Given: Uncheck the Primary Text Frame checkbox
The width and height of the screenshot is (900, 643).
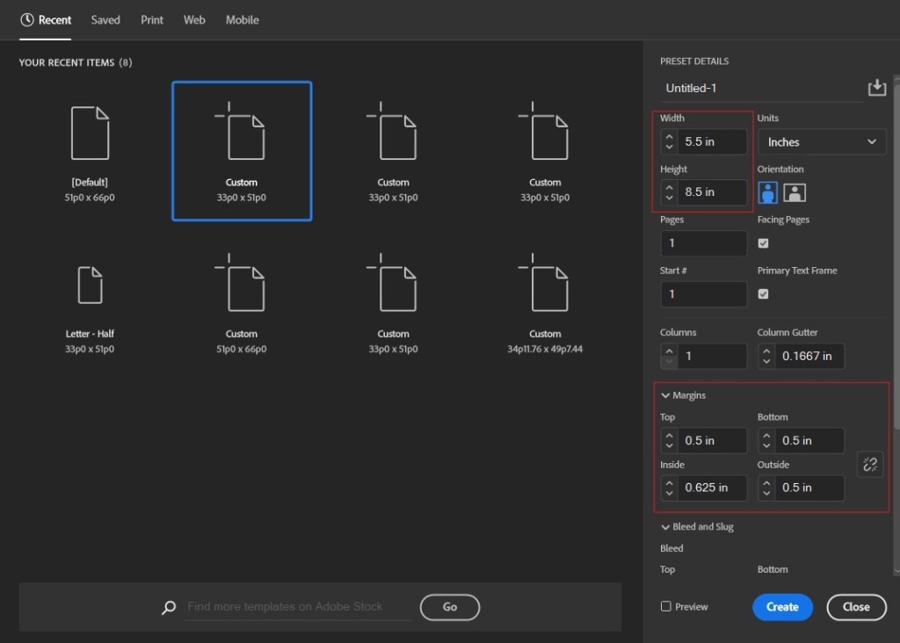Looking at the screenshot, I should (763, 294).
